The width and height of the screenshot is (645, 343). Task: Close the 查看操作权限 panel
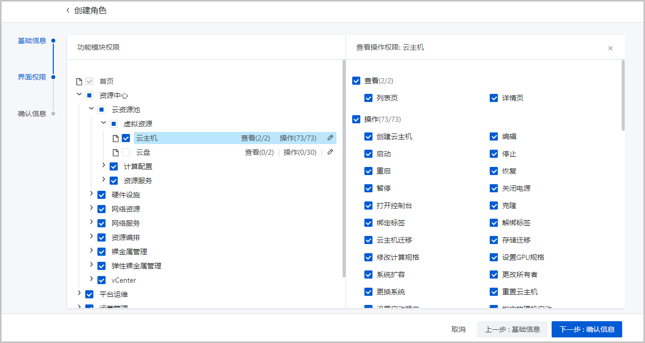(610, 48)
